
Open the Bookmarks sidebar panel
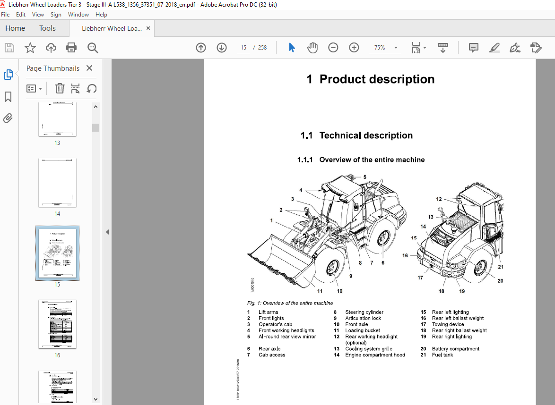(x=8, y=96)
